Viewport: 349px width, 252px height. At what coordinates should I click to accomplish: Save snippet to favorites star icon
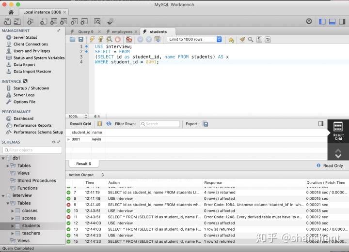[x=231, y=40]
